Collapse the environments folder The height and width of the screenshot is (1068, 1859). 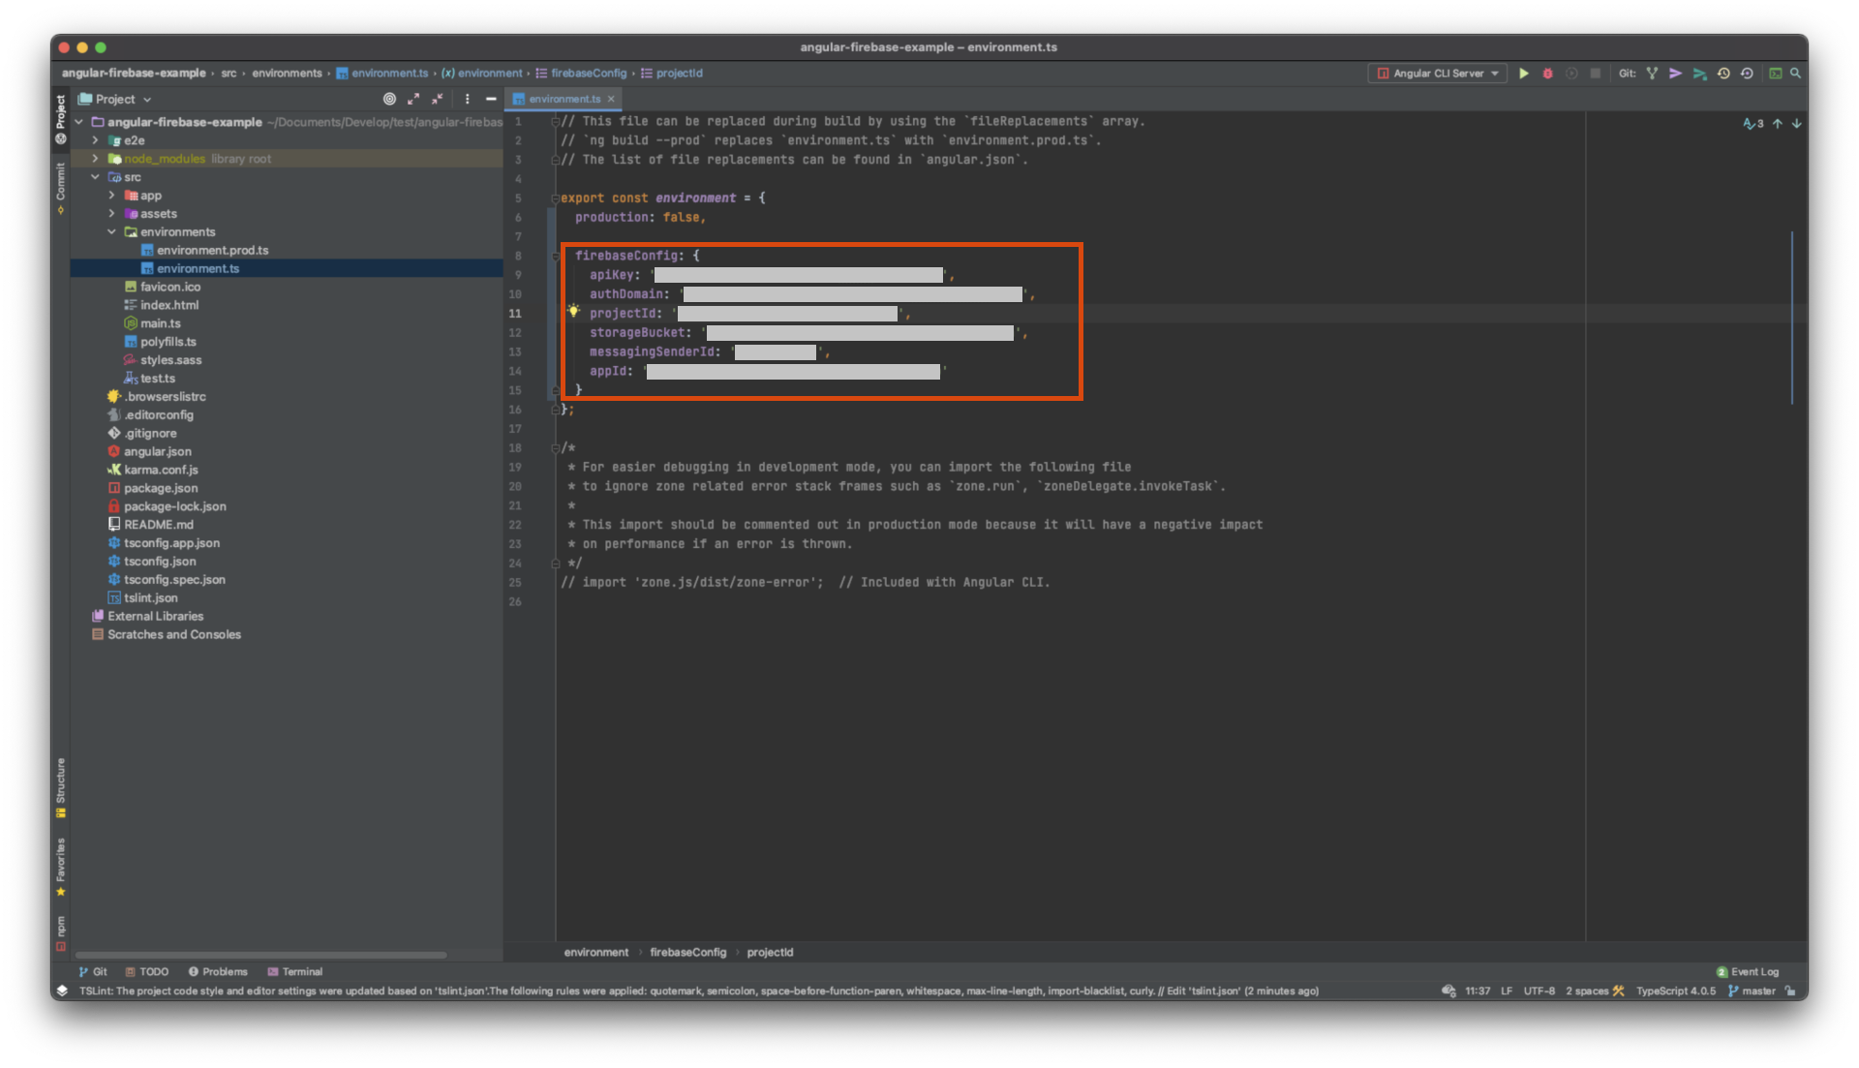[x=111, y=232]
